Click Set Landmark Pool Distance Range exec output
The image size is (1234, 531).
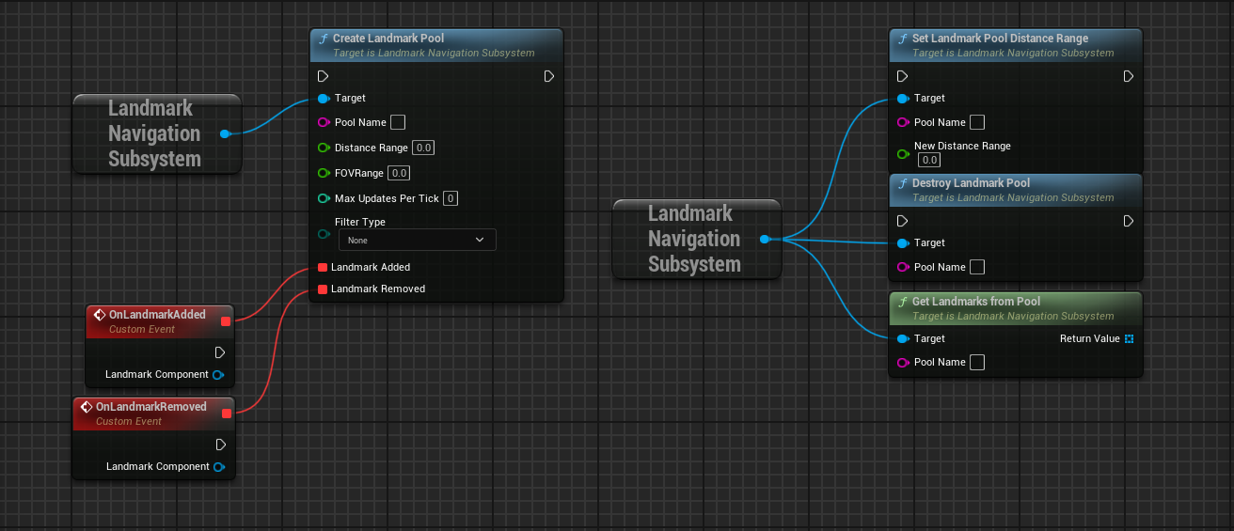(1129, 76)
